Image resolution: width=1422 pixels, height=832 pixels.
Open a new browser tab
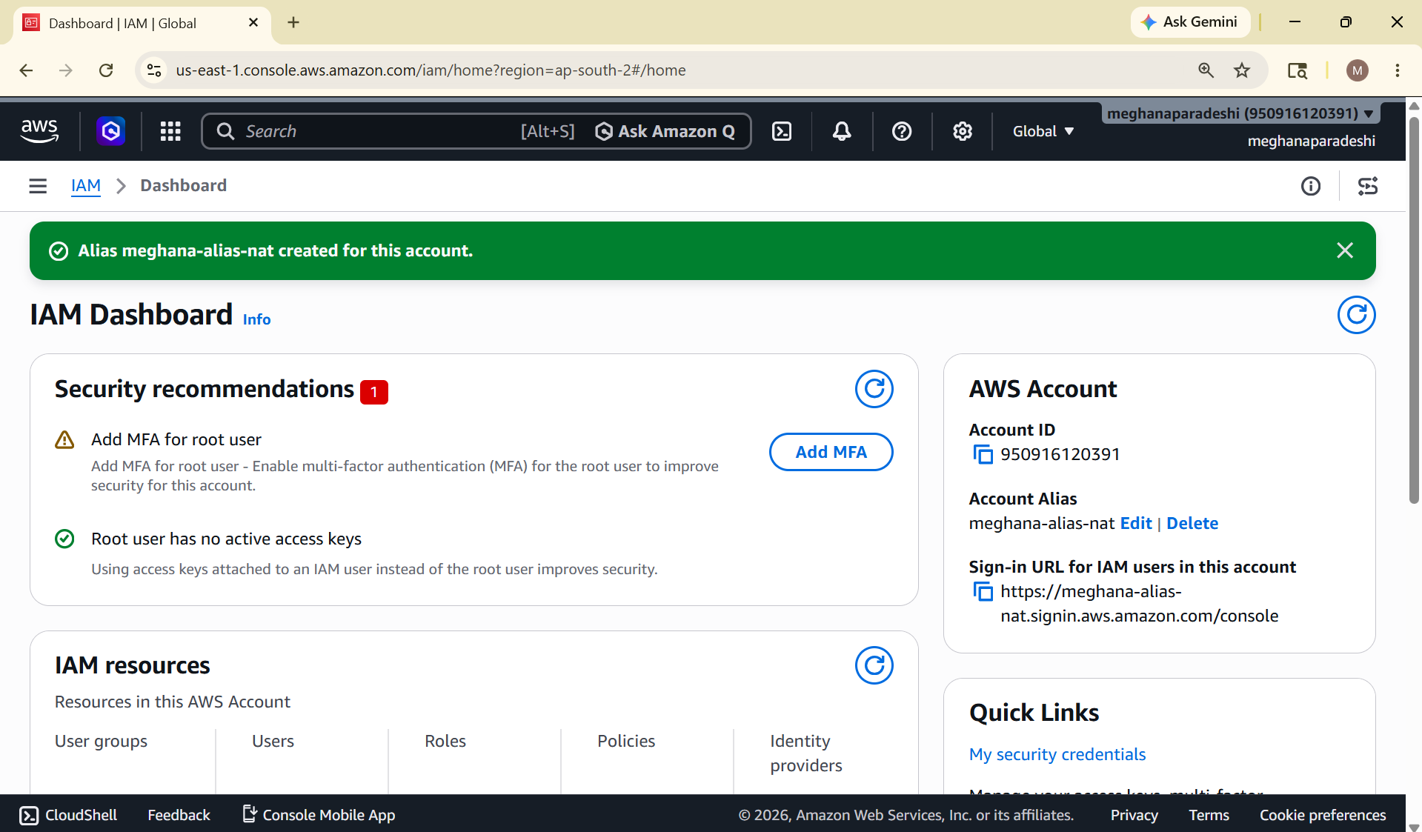[293, 22]
